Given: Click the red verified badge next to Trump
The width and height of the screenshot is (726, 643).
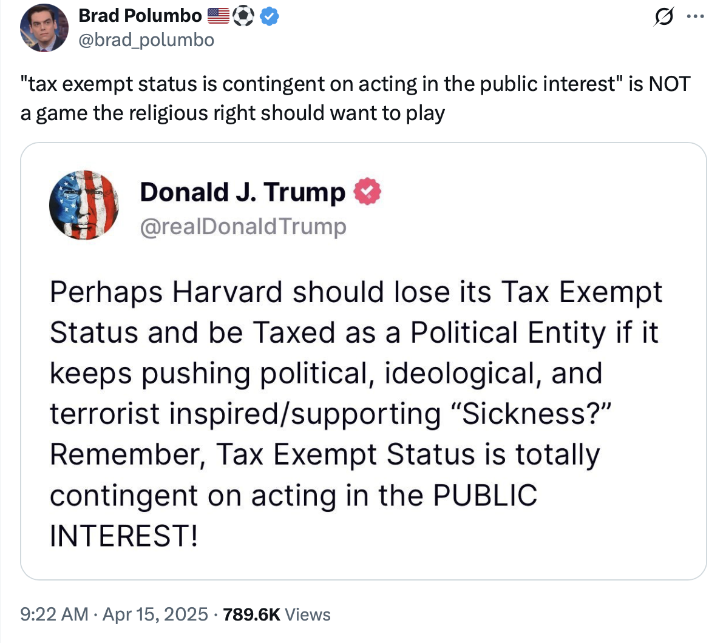Looking at the screenshot, I should 367,192.
